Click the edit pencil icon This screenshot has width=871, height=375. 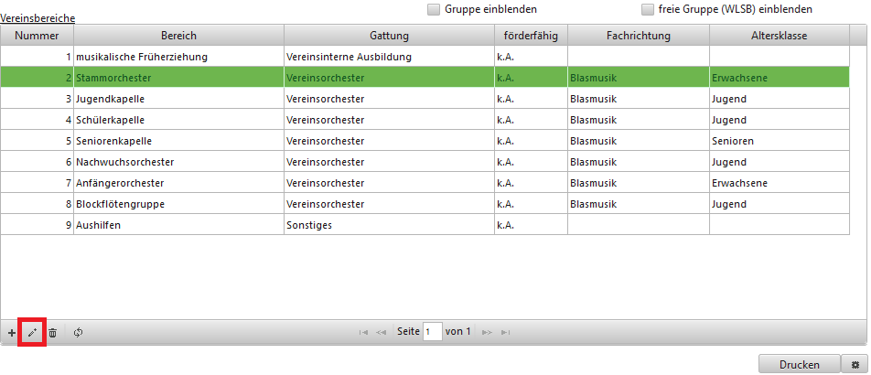coord(32,333)
